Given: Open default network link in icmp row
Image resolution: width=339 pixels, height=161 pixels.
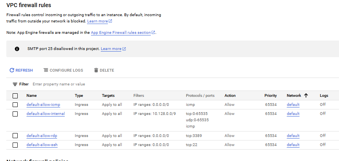Looking at the screenshot, I should coord(293,105).
